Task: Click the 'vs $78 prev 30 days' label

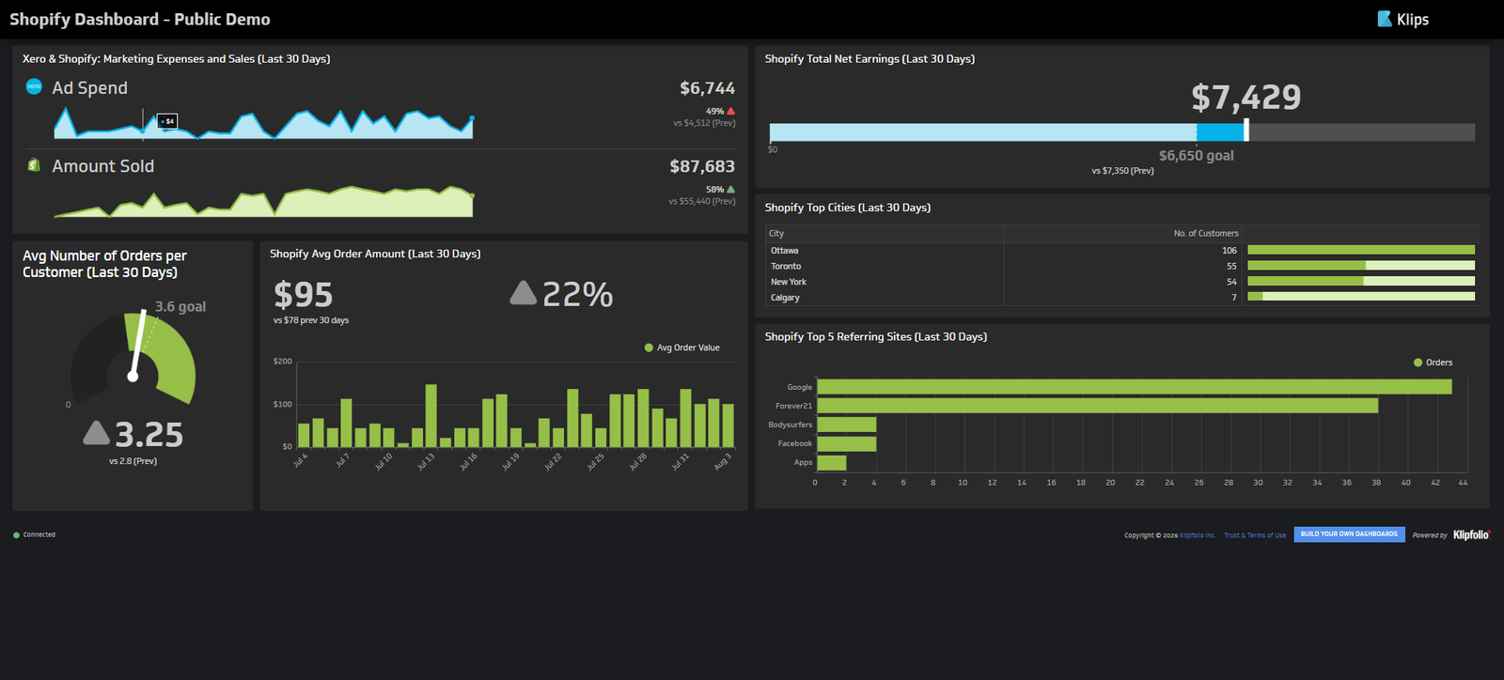Action: click(311, 320)
